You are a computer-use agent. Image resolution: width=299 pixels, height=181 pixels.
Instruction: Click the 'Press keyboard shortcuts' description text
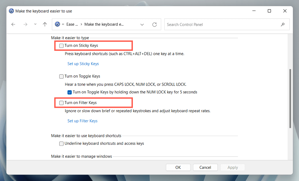(124, 54)
